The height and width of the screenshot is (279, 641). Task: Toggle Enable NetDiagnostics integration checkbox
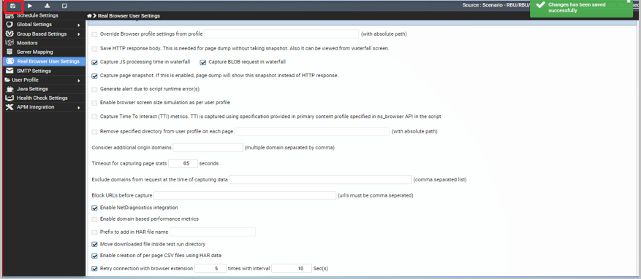pyautogui.click(x=94, y=208)
